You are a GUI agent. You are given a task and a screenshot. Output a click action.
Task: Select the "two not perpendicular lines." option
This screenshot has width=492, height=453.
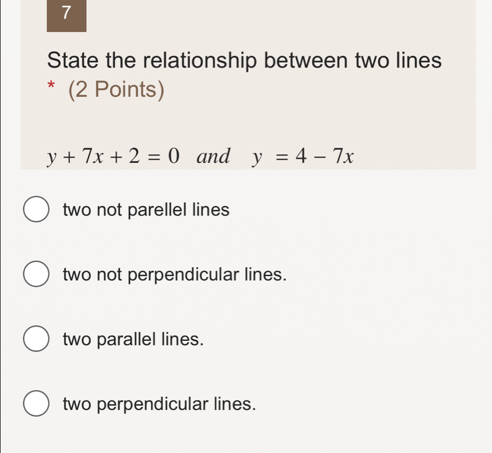(x=174, y=275)
